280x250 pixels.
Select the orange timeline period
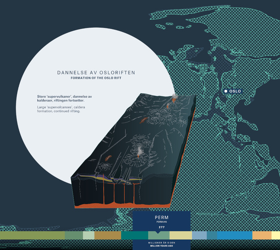click(x=262, y=235)
